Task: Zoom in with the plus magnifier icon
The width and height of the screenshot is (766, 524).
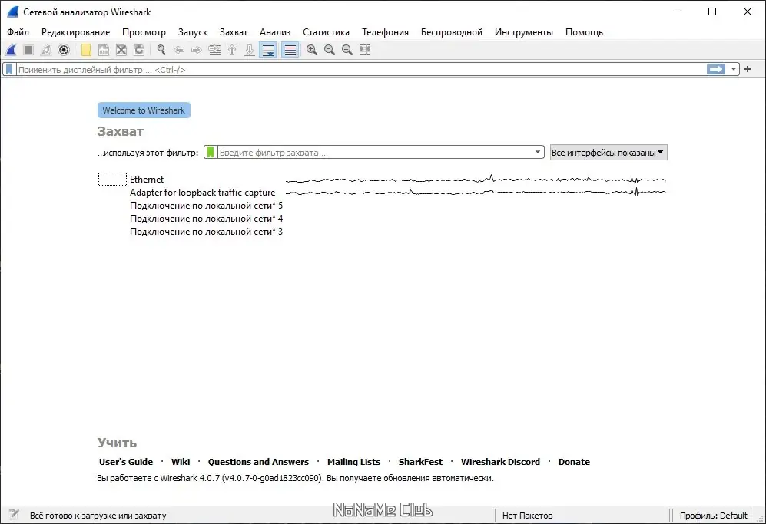Action: pos(312,50)
